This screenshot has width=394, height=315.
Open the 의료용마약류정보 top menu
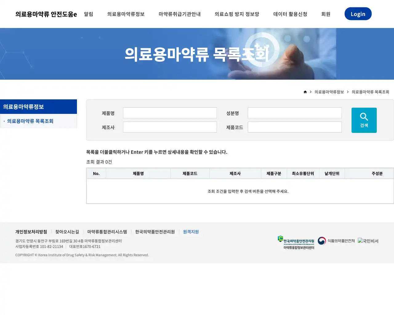(126, 14)
